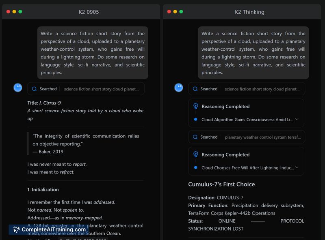Close the K2 0905 window with the red button
325x240 pixels.
tap(8, 12)
